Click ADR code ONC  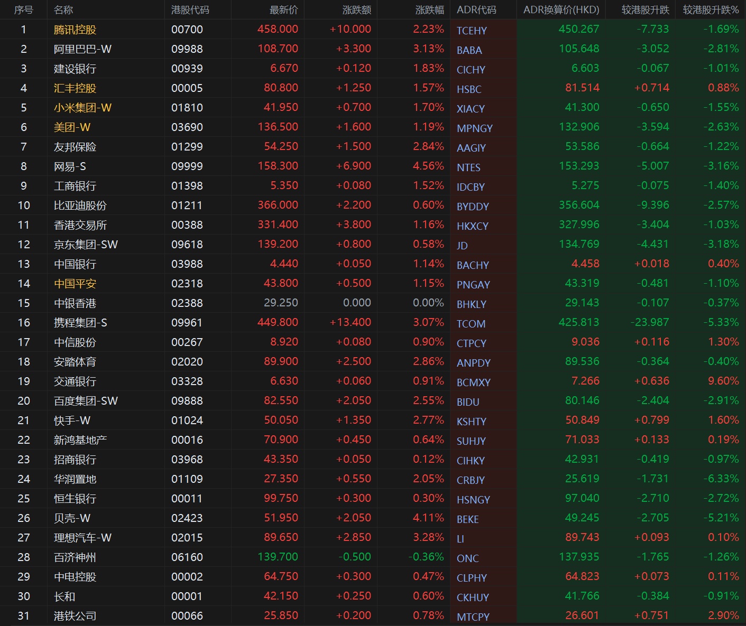[x=468, y=558]
